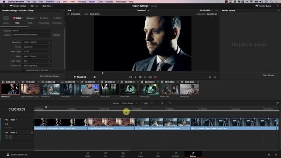Toggle the timeline audio music note icon
Screen dimensions: 281x158
pyautogui.click(x=277, y=103)
